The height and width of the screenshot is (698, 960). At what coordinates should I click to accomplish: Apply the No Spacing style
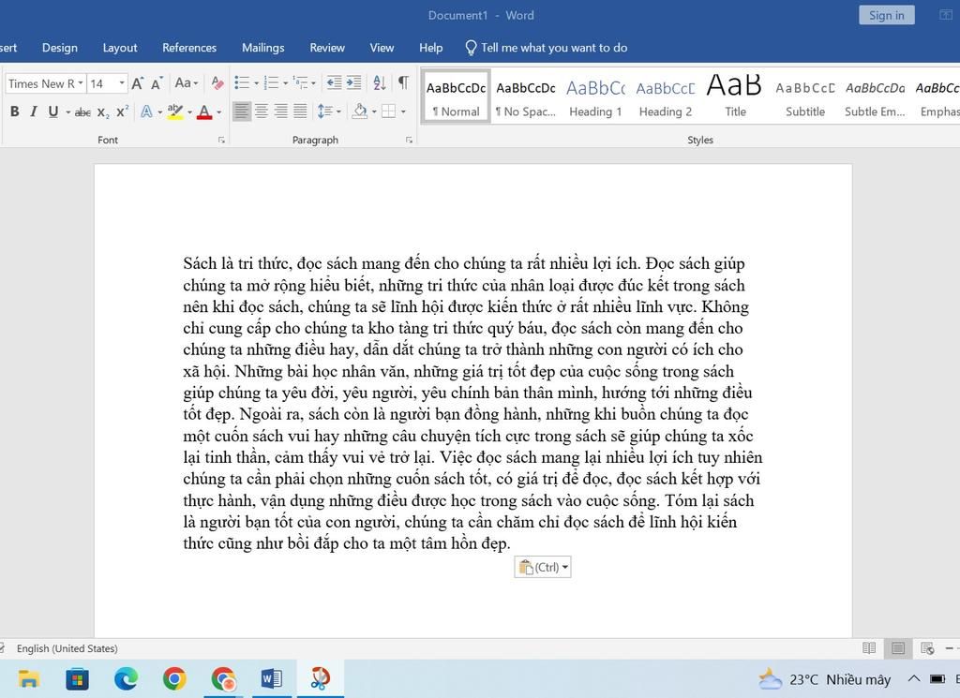(x=525, y=97)
